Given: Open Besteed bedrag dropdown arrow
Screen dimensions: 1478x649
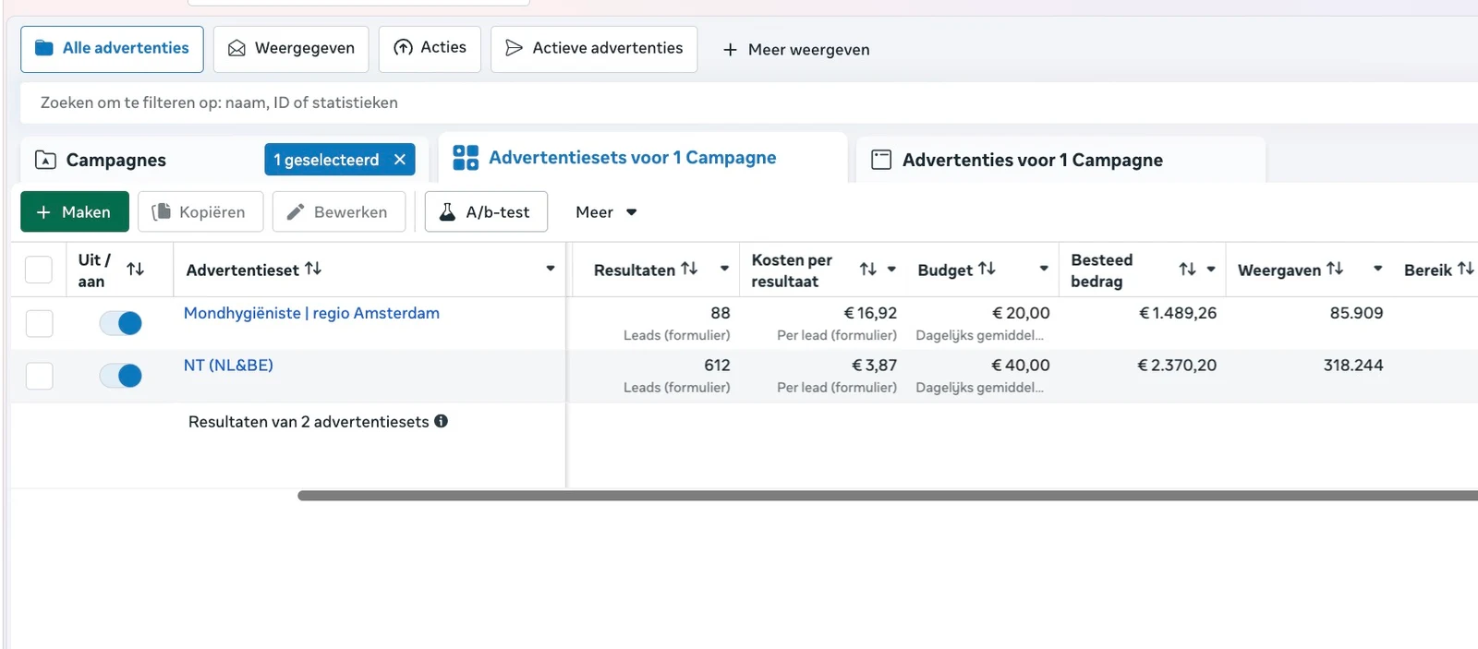Looking at the screenshot, I should coord(1211,270).
